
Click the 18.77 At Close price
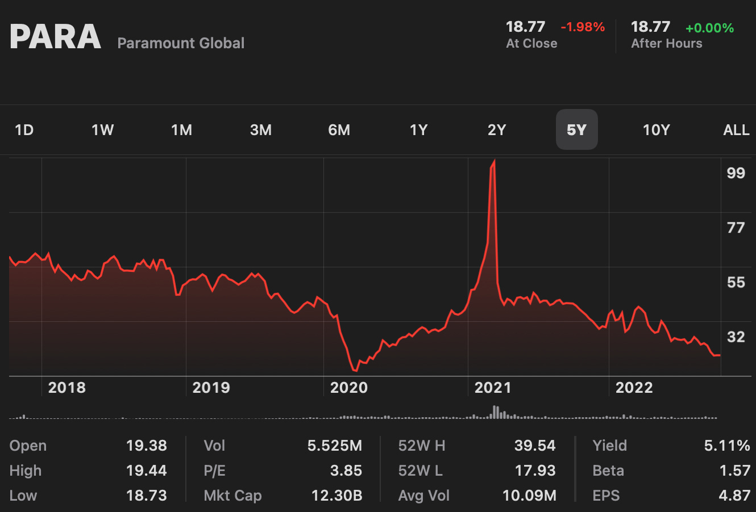coord(525,27)
